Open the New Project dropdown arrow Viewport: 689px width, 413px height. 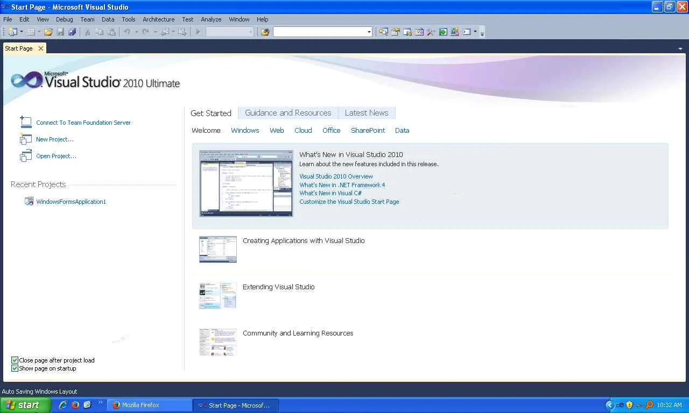(x=22, y=32)
